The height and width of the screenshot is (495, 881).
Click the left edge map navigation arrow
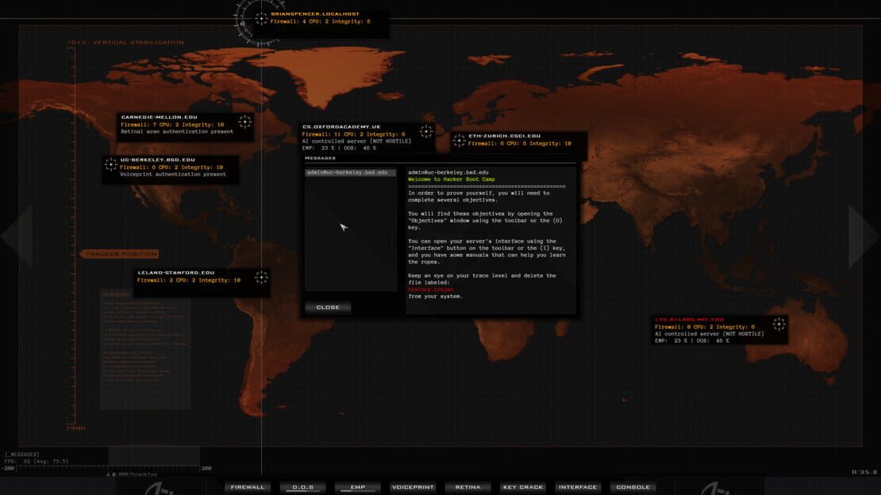point(17,236)
